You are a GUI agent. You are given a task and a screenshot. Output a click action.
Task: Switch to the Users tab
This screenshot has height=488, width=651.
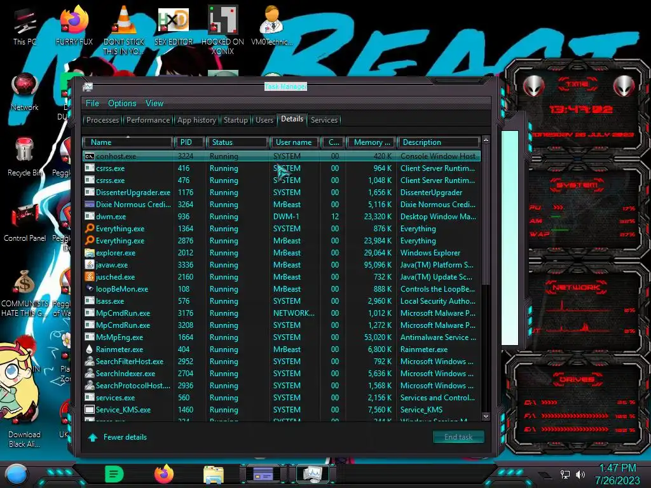click(264, 120)
